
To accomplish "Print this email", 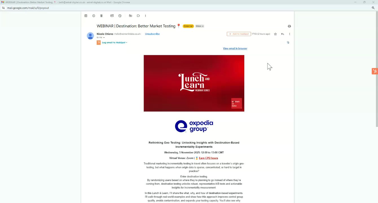I will tap(289, 26).
